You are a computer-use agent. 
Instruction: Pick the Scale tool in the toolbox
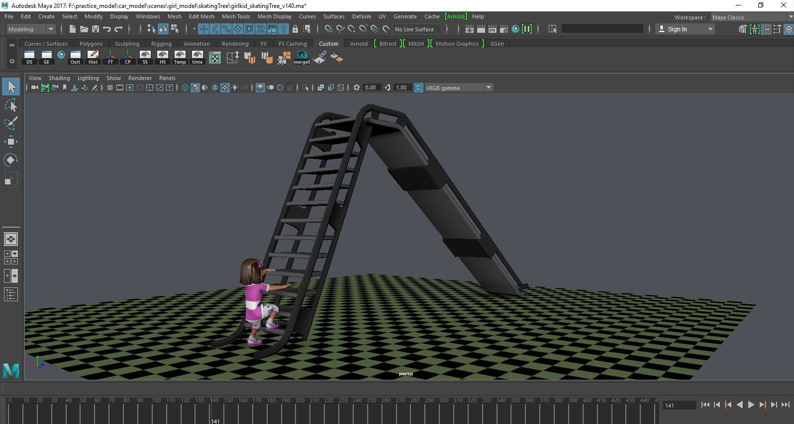pyautogui.click(x=11, y=178)
